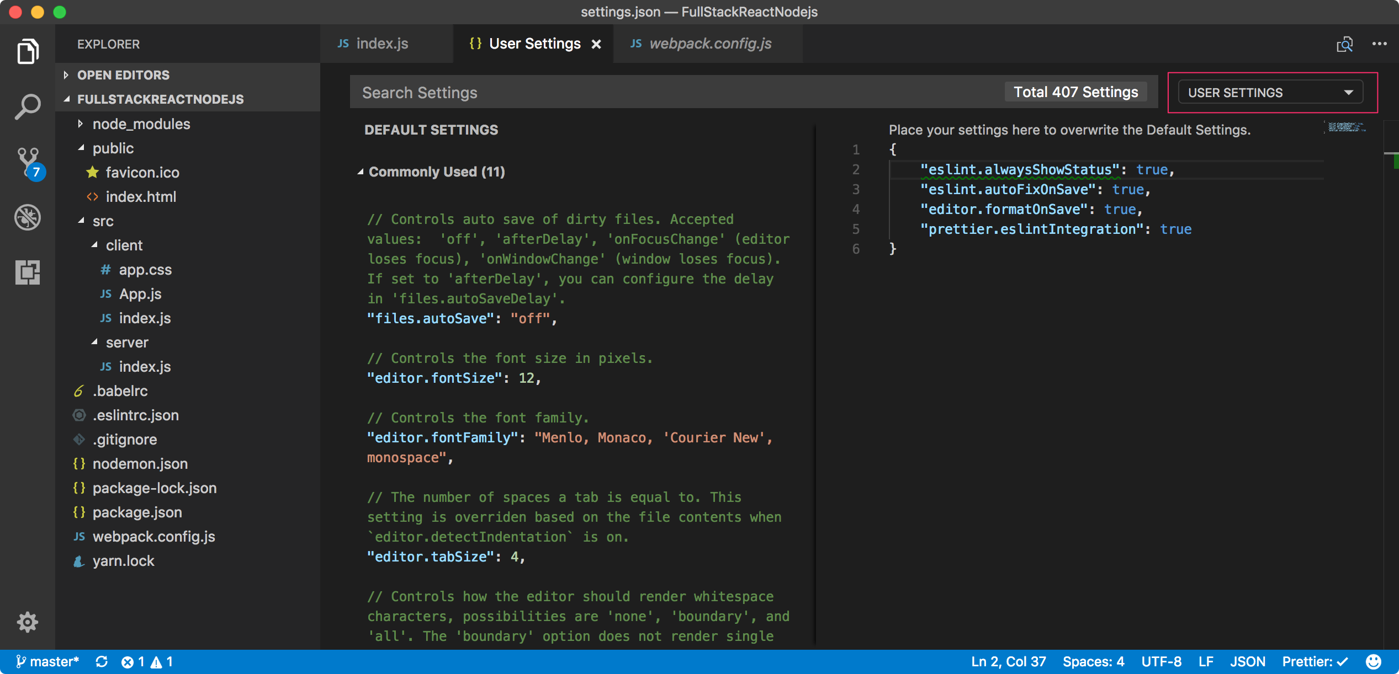Click the Prettier status checkmark
The width and height of the screenshot is (1399, 674).
click(x=1315, y=661)
